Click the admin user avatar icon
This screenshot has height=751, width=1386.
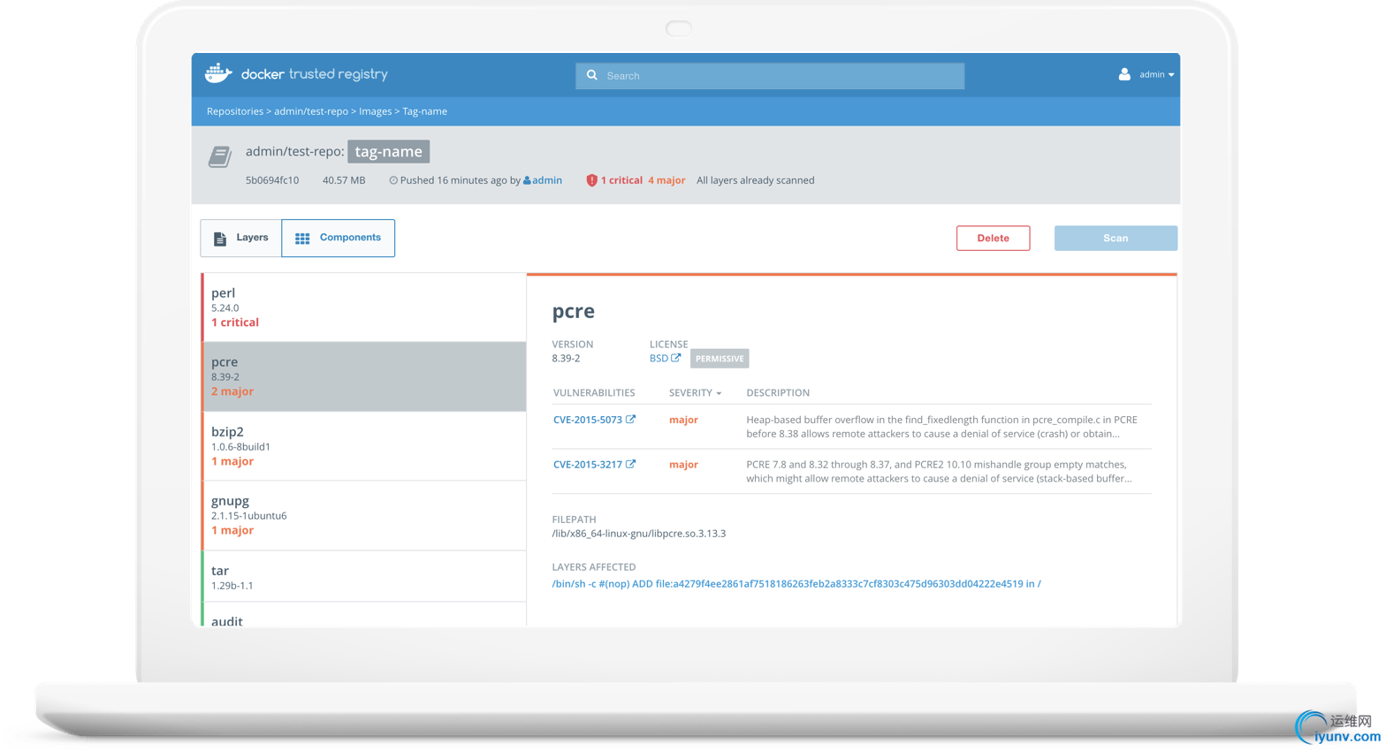click(x=1124, y=74)
